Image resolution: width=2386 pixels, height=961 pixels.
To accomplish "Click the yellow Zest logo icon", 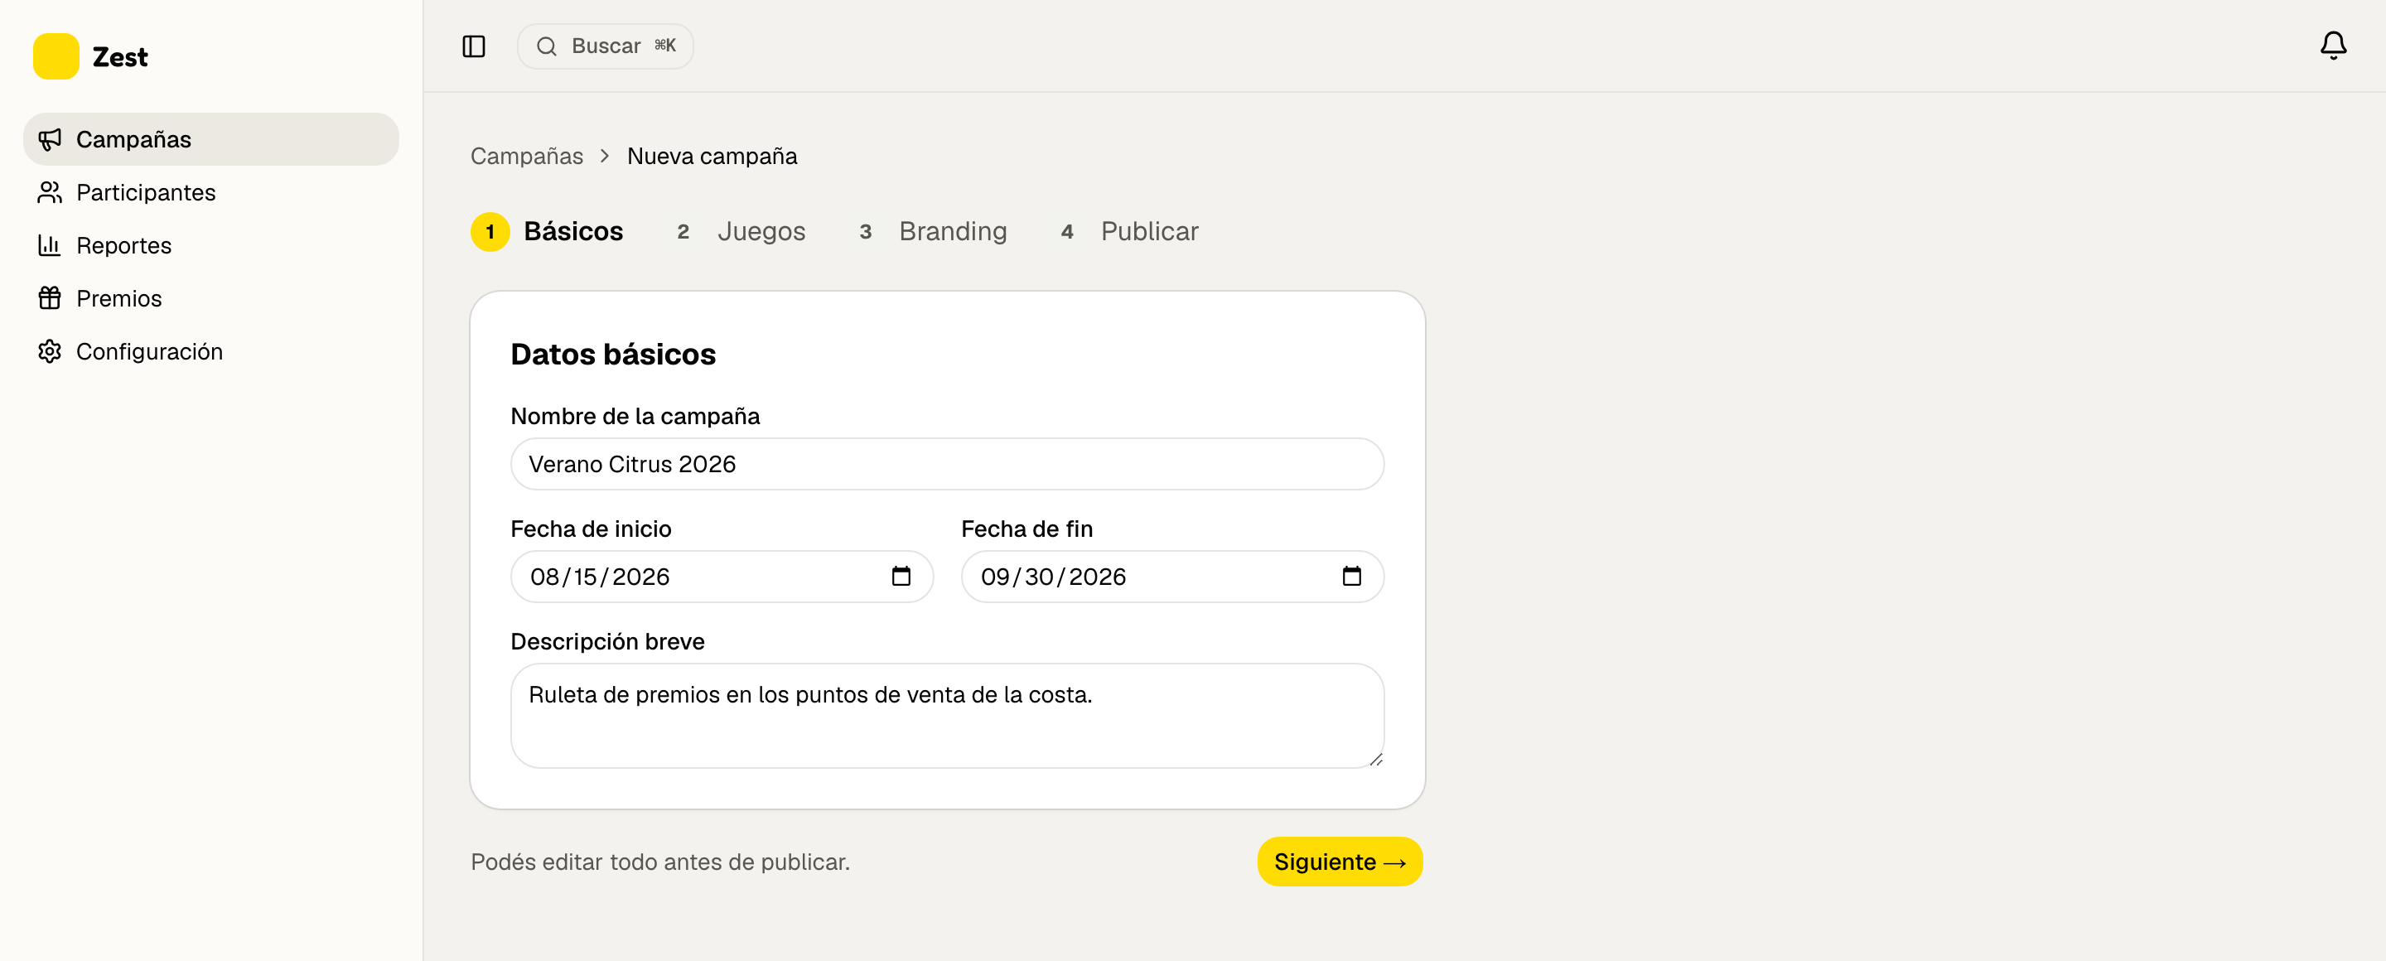I will 56,56.
